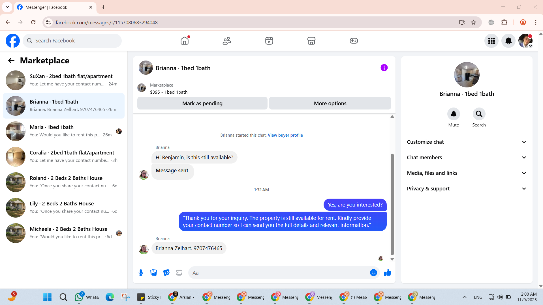Install app icon in address bar

(462, 22)
